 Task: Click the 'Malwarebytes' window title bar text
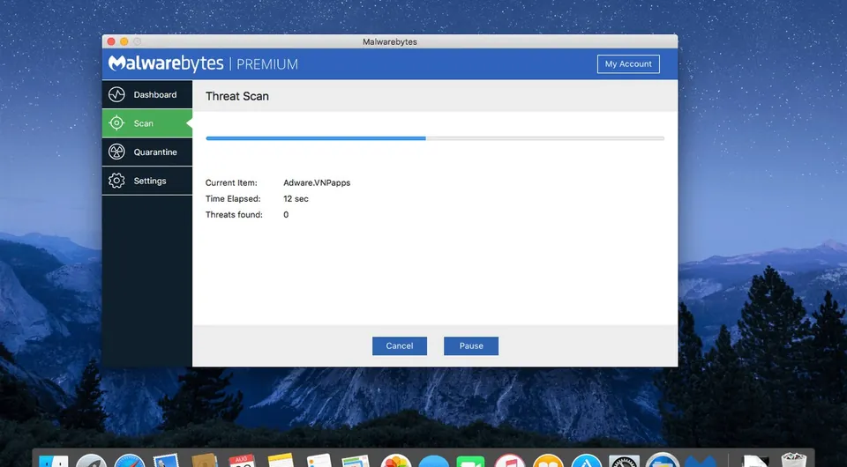(390, 41)
